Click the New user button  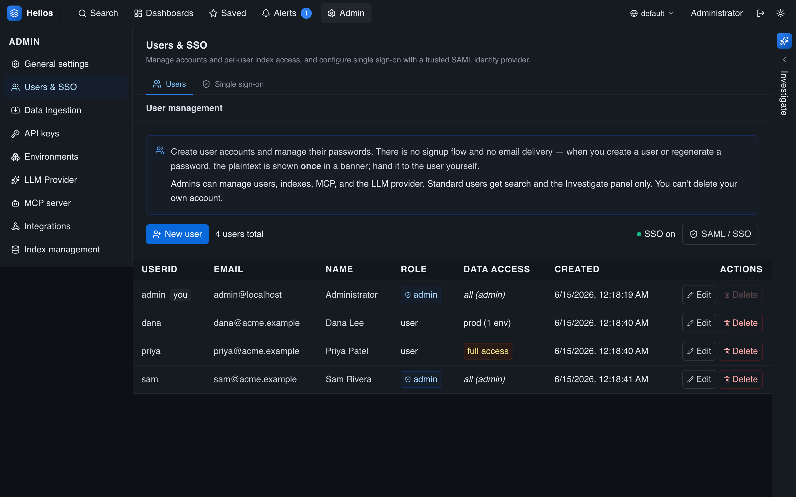coord(177,234)
